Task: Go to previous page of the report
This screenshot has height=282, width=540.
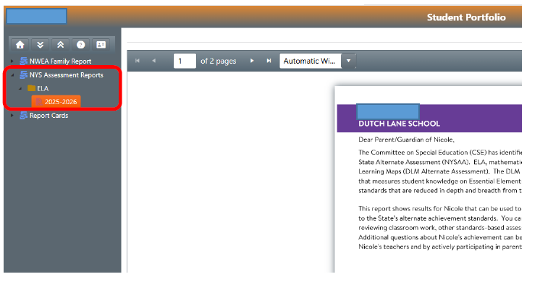Action: (154, 61)
